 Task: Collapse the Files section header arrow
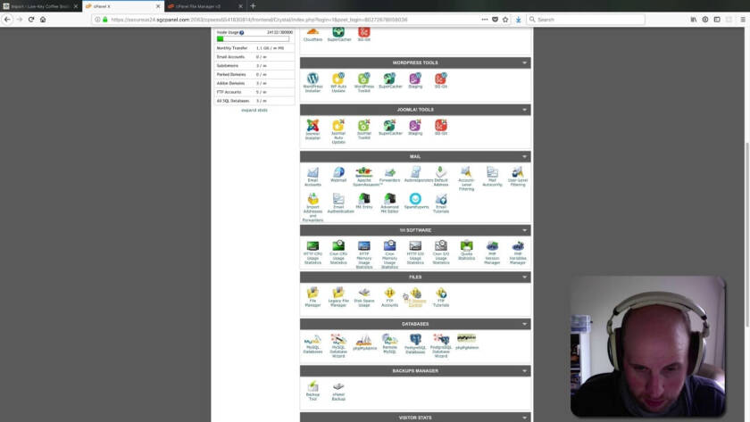(x=525, y=277)
